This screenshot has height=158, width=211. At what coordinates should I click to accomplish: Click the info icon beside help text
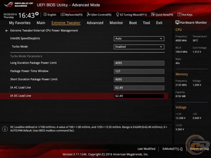coord(5,129)
